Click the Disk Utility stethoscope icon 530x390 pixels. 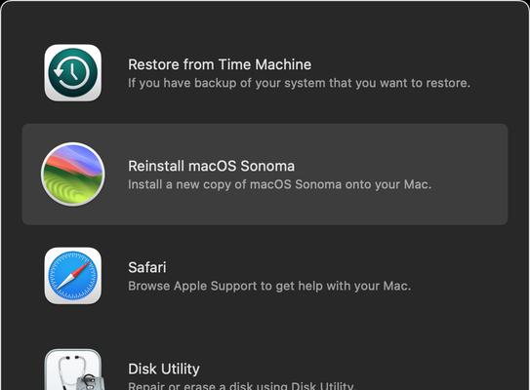coord(72,370)
